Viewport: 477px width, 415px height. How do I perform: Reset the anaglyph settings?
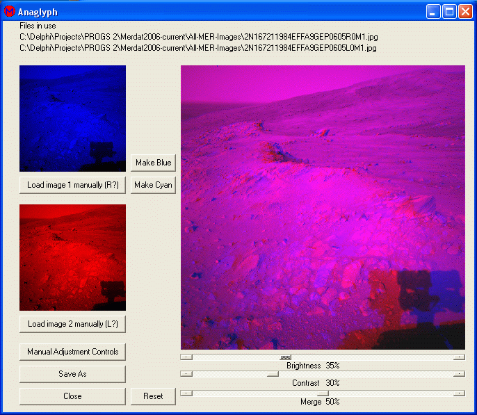[153, 396]
